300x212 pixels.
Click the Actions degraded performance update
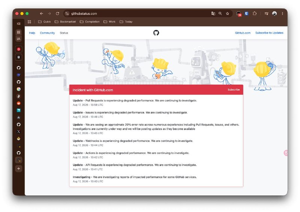131,153
